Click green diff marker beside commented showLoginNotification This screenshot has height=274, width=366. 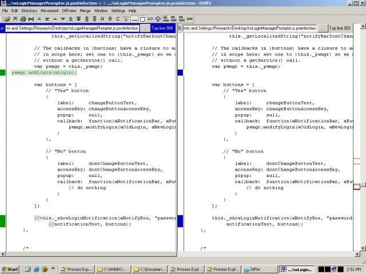click(x=2, y=221)
